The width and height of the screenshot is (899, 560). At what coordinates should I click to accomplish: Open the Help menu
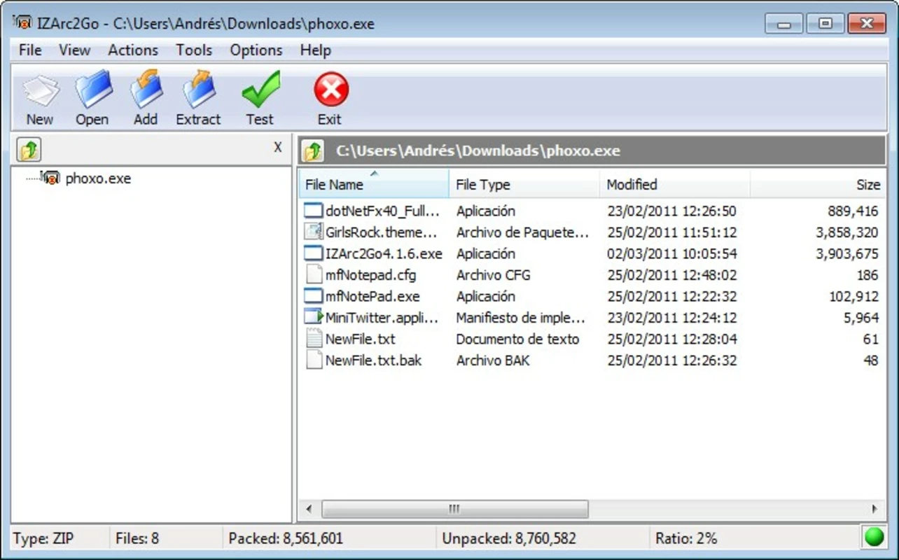click(315, 50)
